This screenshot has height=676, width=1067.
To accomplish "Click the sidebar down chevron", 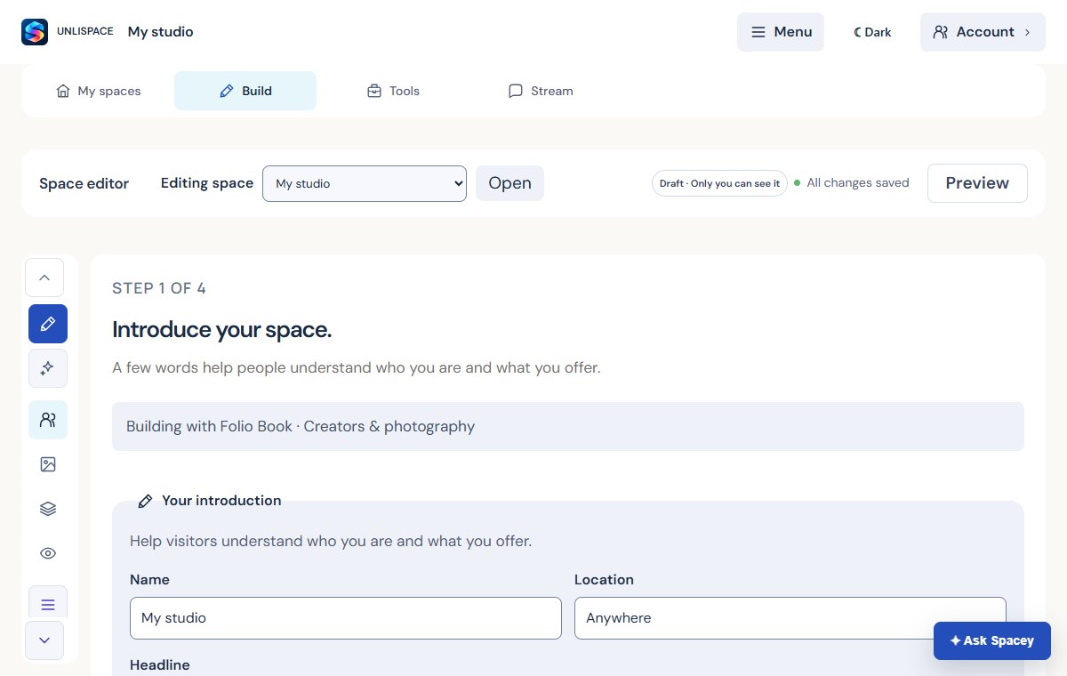I will point(44,640).
